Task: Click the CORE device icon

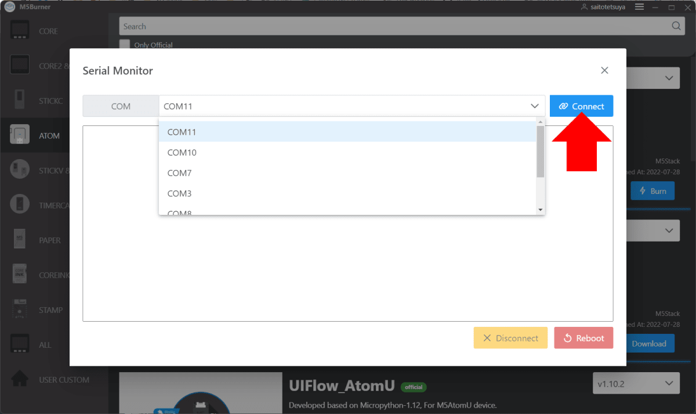Action: [x=20, y=30]
